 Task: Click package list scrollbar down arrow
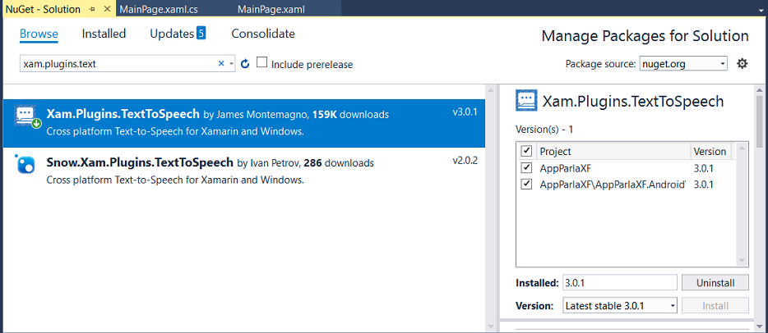tap(491, 326)
